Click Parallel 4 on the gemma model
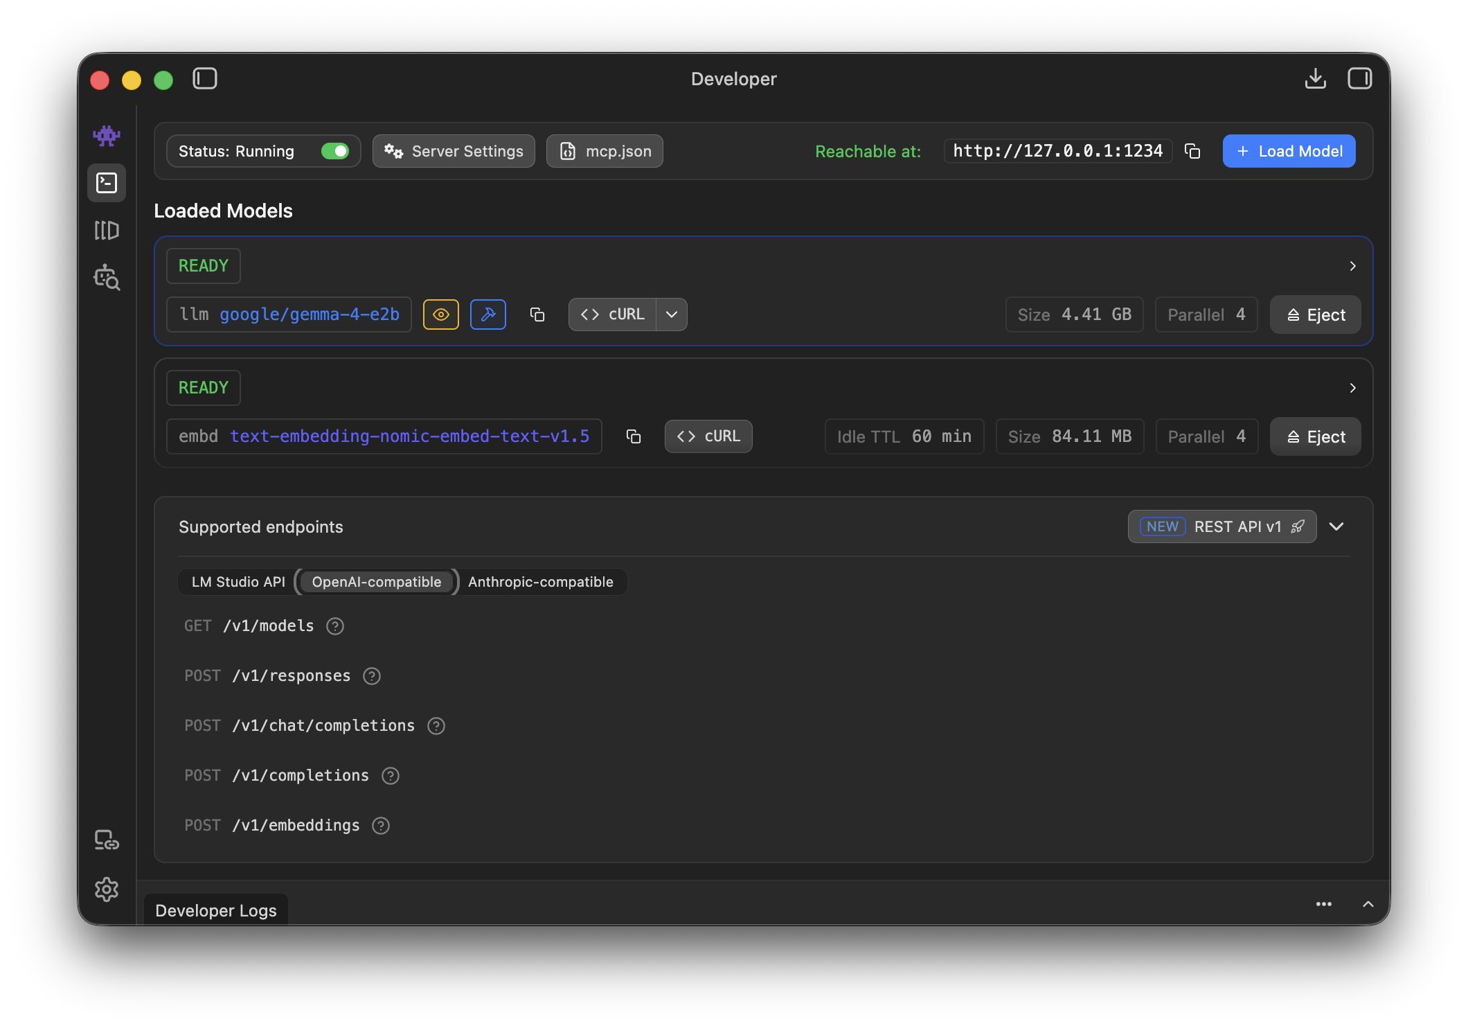 [1206, 314]
